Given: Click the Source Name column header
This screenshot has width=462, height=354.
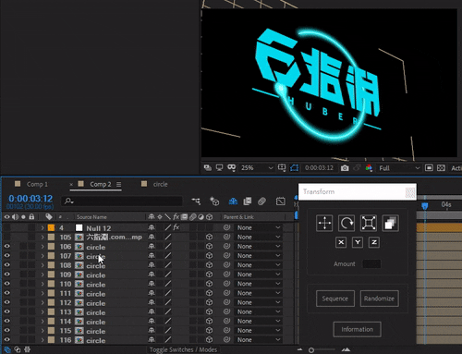Looking at the screenshot, I should tap(91, 217).
